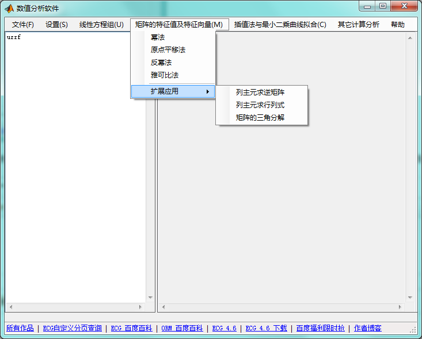Open the 帮助 menu
The image size is (422, 339).
[x=398, y=25]
